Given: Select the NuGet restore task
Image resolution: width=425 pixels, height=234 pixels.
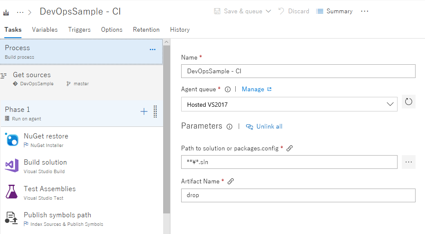Looking at the screenshot, I should [81, 140].
